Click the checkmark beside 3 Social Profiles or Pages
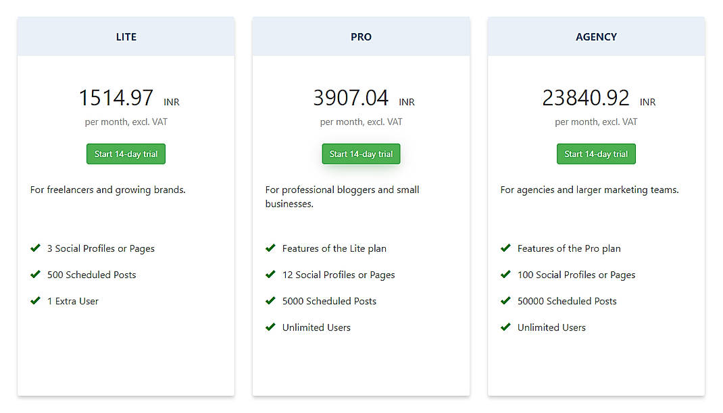The image size is (723, 413). 36,248
